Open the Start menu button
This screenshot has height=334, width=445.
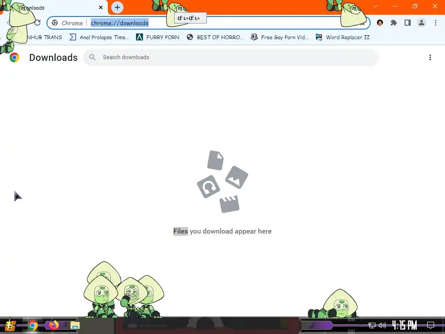pyautogui.click(x=10, y=325)
